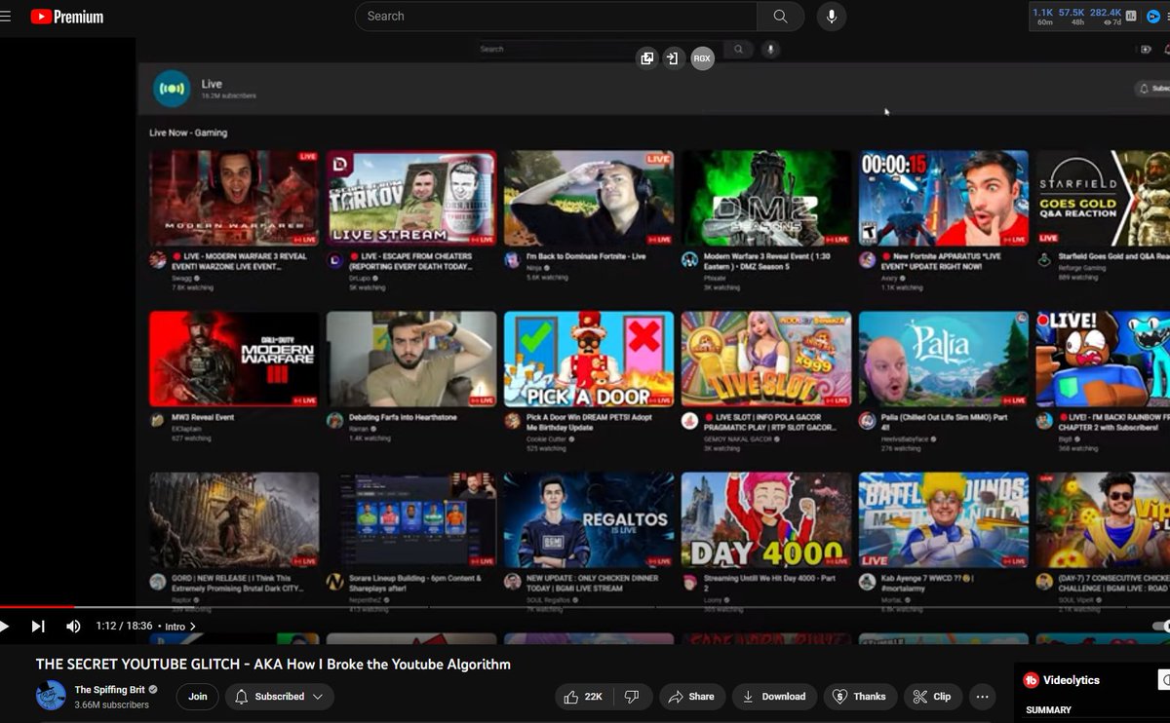This screenshot has height=723, width=1170.
Task: Expand the Subscribed notification dropdown
Action: click(x=280, y=697)
